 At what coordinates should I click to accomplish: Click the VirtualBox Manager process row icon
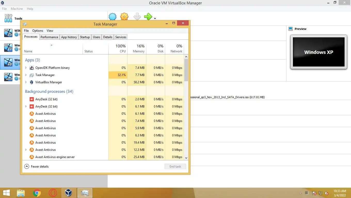click(x=31, y=82)
